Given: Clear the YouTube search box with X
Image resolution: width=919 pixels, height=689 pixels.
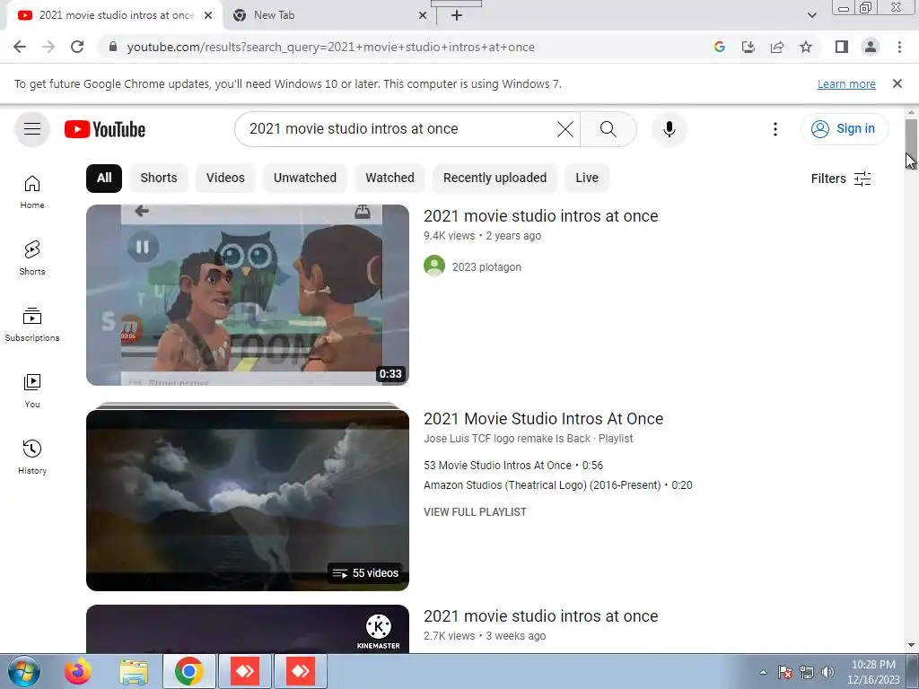Looking at the screenshot, I should (x=565, y=129).
